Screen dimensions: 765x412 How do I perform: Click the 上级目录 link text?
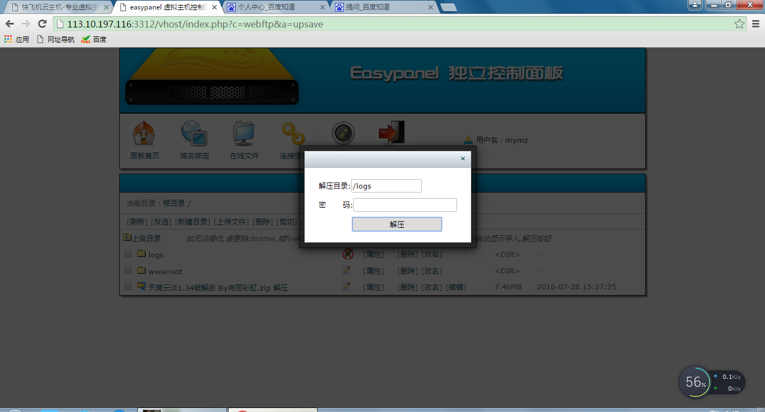(x=146, y=238)
